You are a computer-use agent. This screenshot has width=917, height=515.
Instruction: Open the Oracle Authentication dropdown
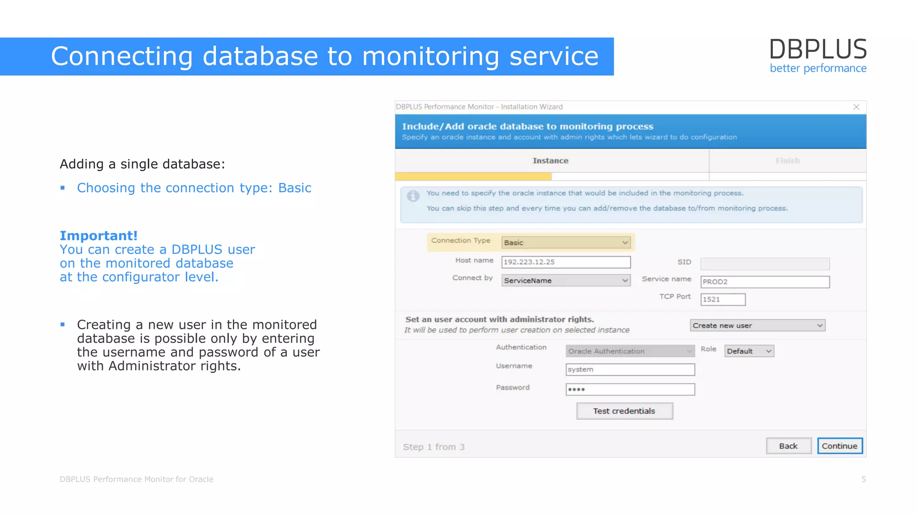pyautogui.click(x=630, y=351)
